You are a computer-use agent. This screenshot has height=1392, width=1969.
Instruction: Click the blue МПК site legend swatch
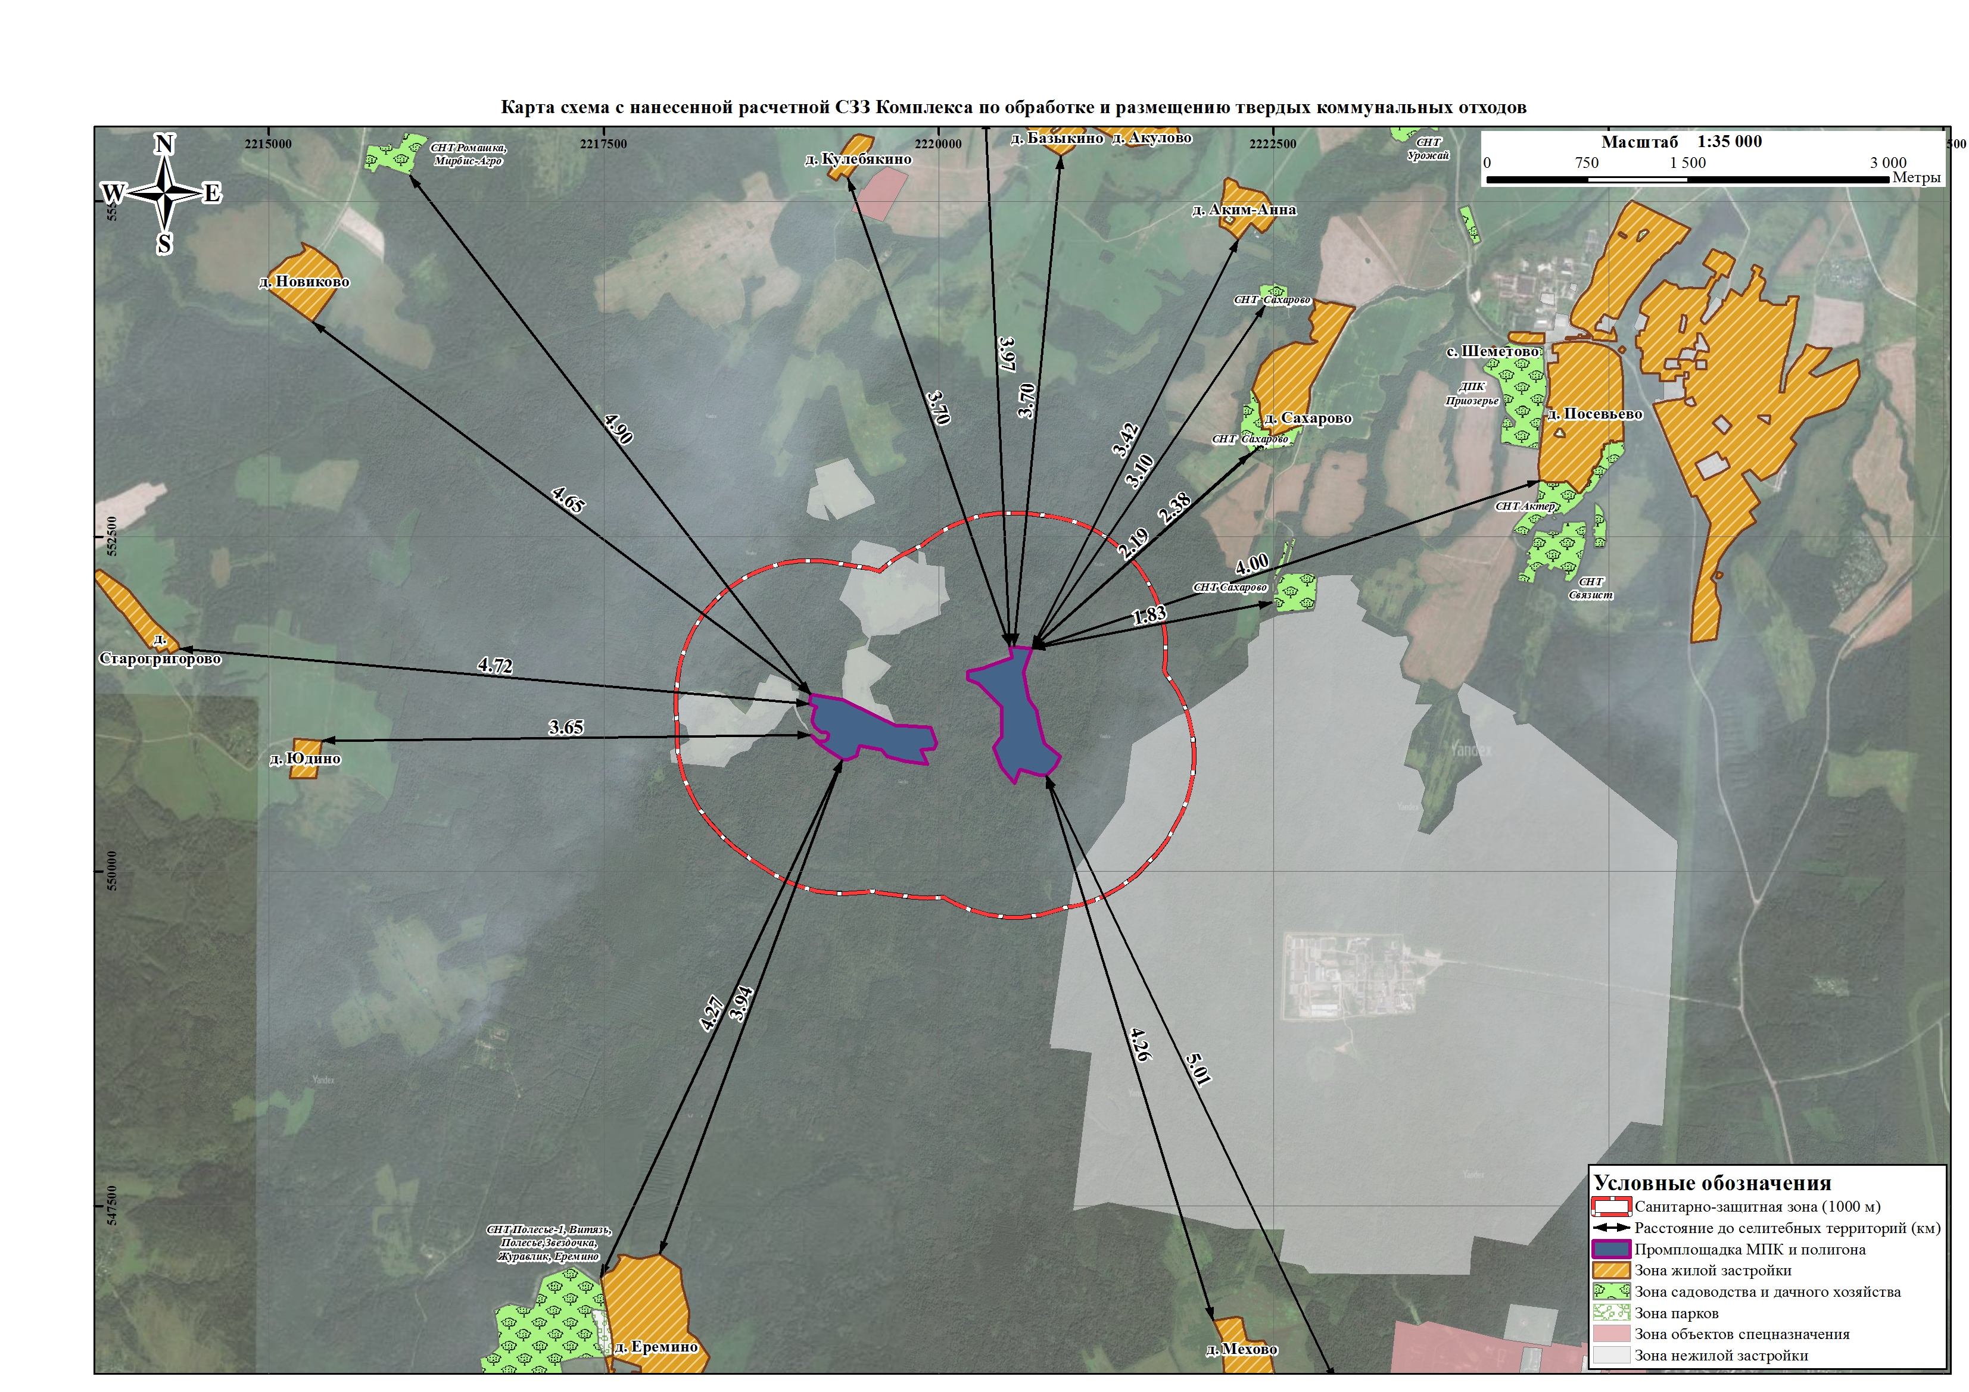(x=1610, y=1250)
